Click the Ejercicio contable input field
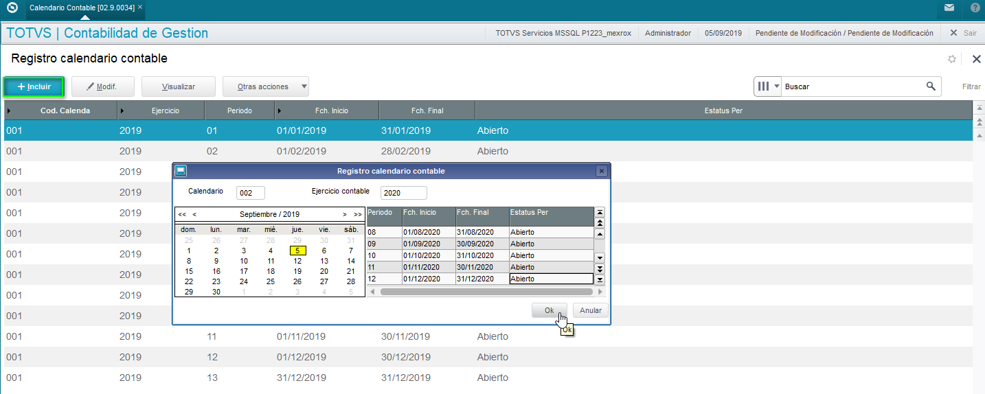This screenshot has width=985, height=394. pyautogui.click(x=404, y=193)
